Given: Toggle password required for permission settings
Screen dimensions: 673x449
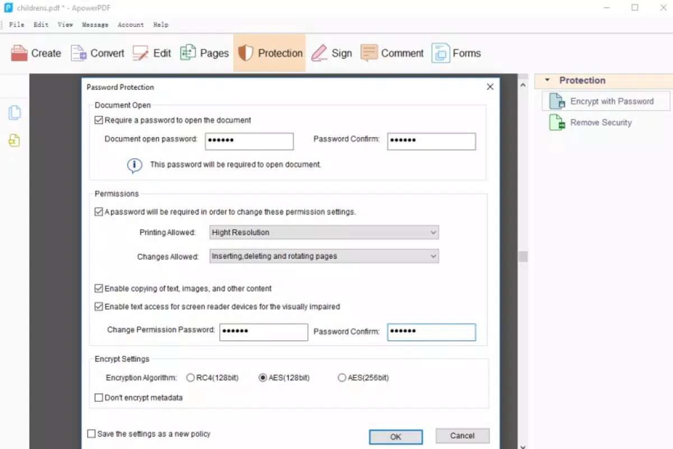Looking at the screenshot, I should click(99, 212).
